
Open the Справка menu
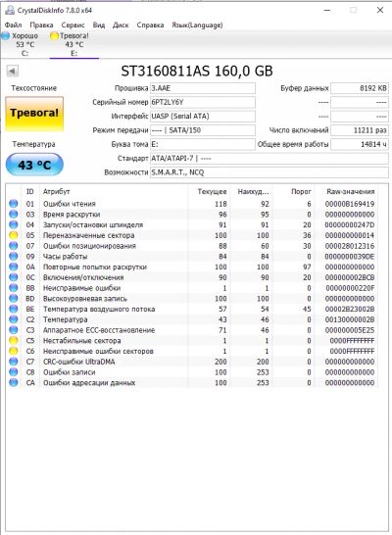(x=150, y=24)
